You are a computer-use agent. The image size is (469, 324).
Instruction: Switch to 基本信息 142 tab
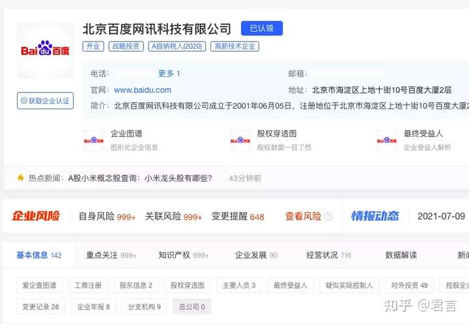tap(39, 255)
